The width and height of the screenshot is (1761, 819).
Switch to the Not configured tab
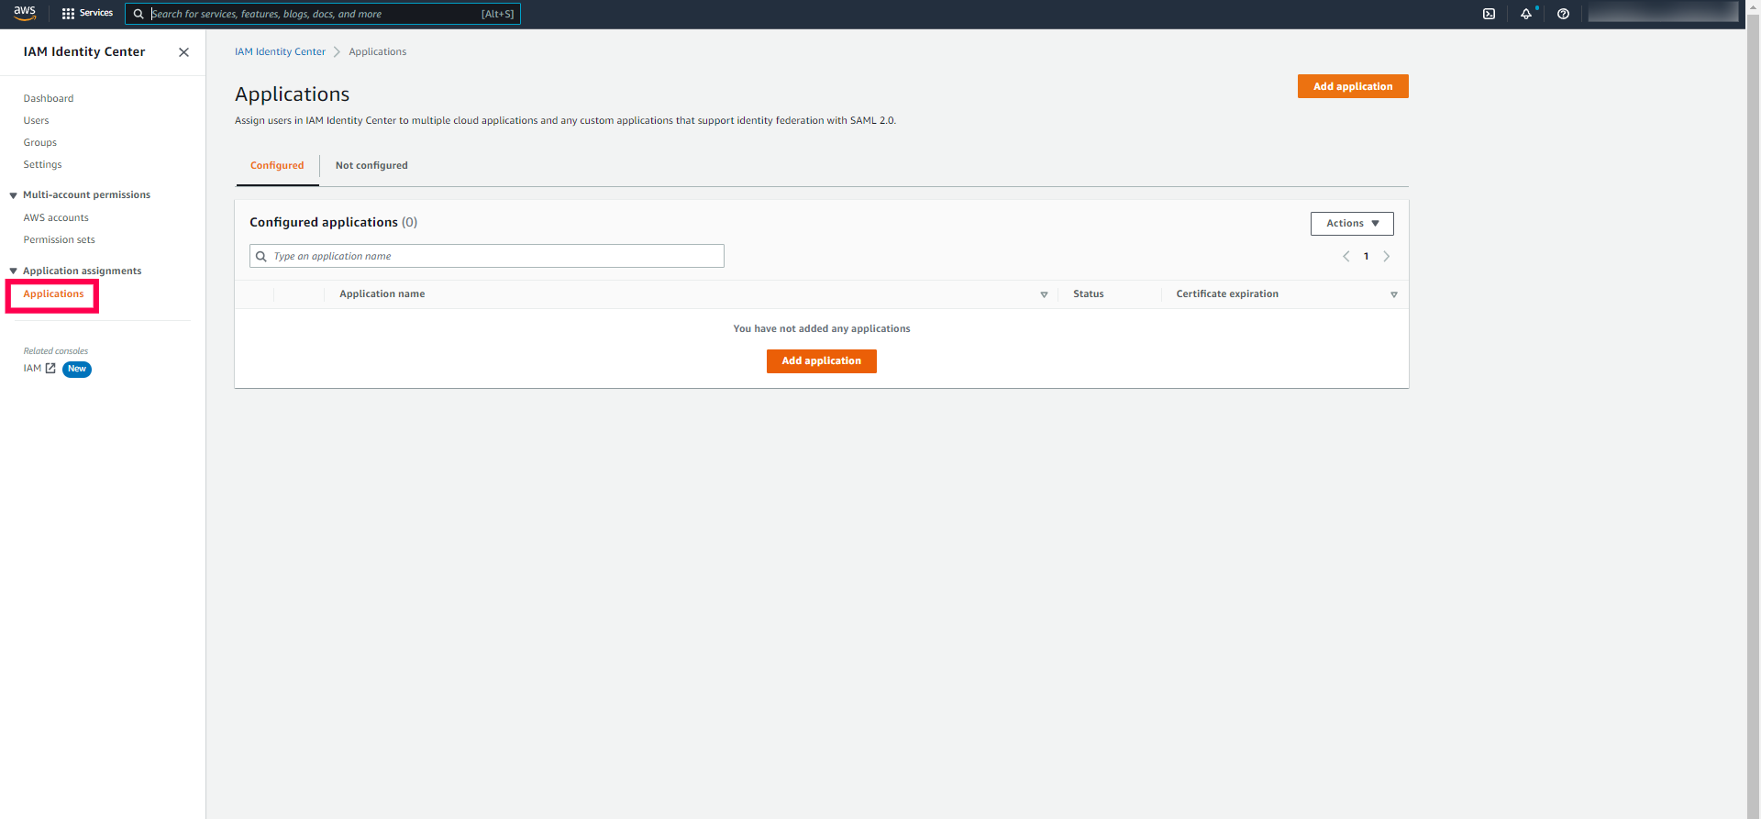click(371, 166)
